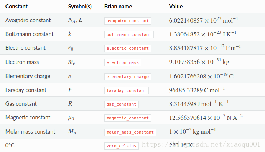The image size is (265, 152).
Task: Click the molar_mass_constant code label
Action: [x=130, y=132]
